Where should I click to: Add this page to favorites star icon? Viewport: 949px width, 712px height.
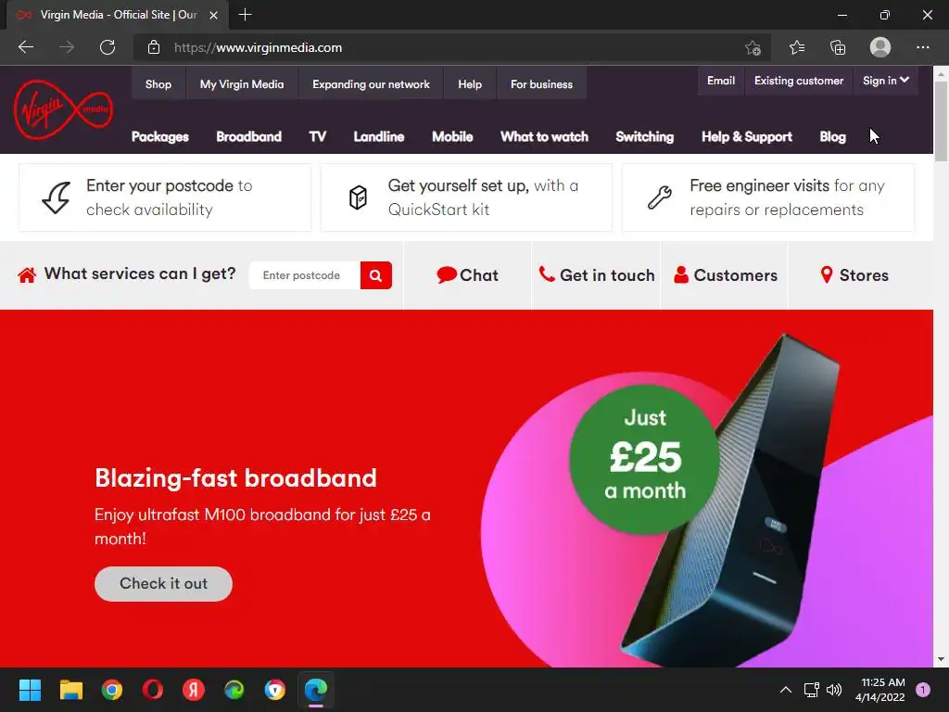click(x=753, y=47)
